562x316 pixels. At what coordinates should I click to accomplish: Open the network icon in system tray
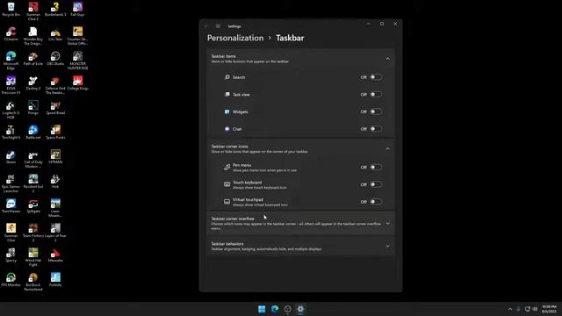[x=527, y=309]
